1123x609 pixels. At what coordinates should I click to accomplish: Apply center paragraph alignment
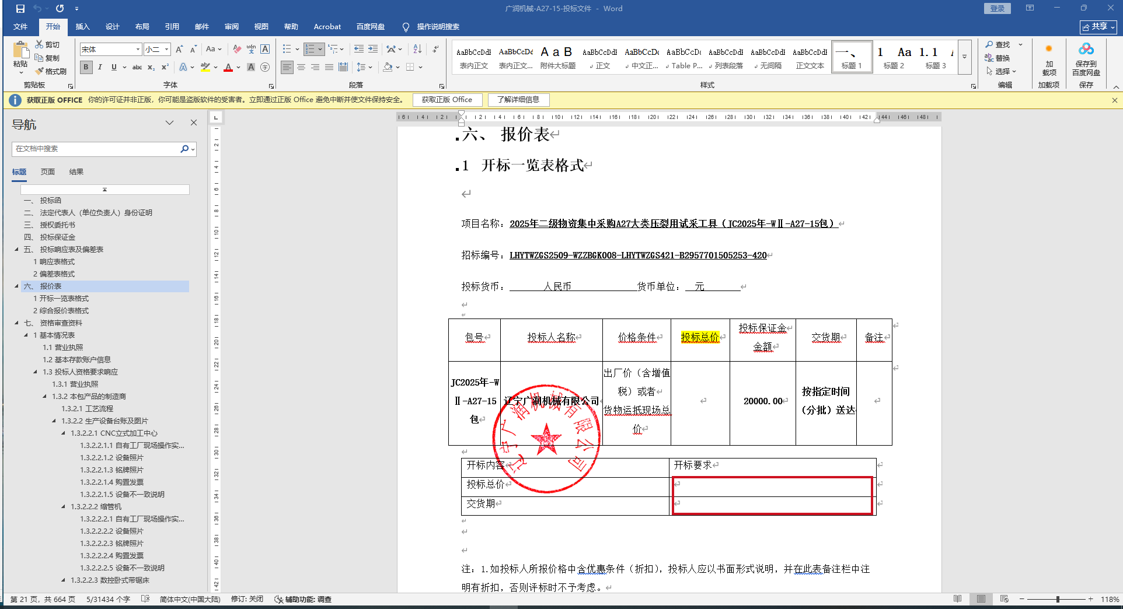click(x=301, y=67)
